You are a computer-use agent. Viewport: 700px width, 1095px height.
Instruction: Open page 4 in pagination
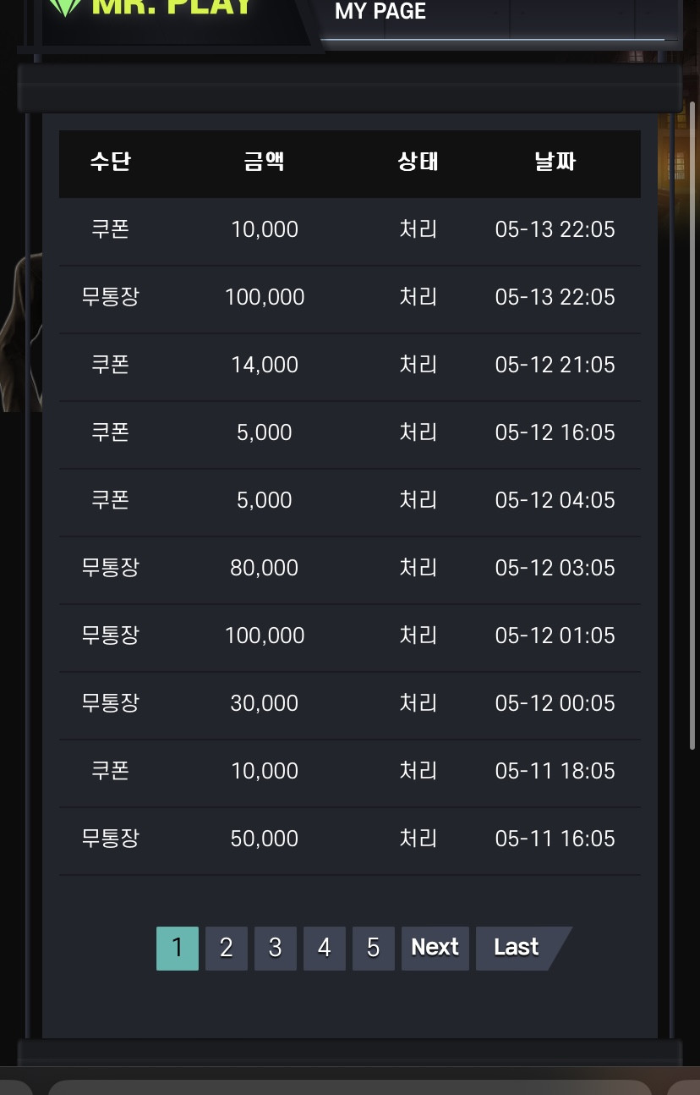coord(324,948)
